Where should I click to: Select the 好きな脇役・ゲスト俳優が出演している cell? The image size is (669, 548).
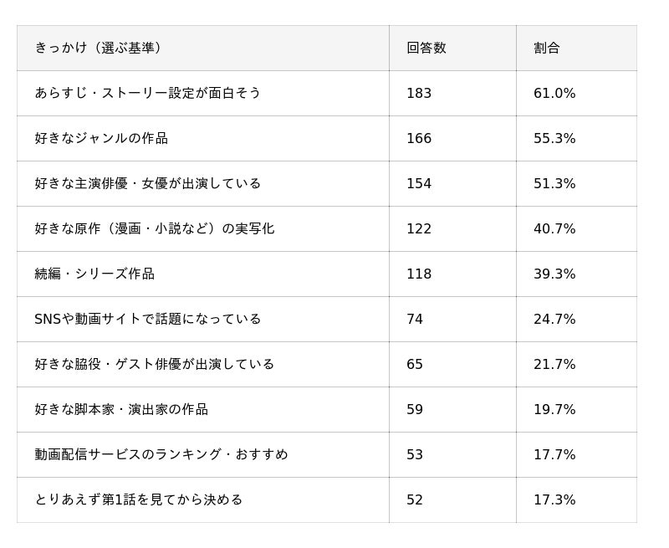click(x=155, y=364)
